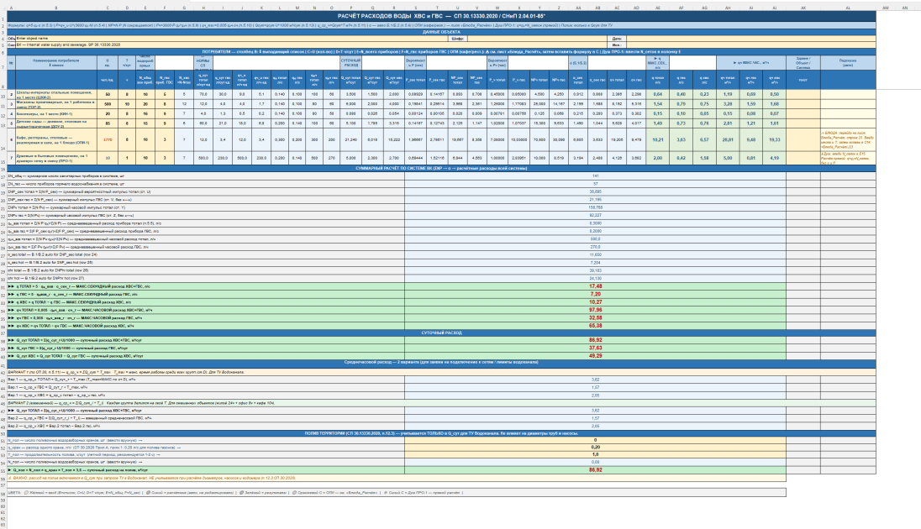Image resolution: width=921 pixels, height=529 pixels.
Task: Open consumer list cell 'Душевые в бытовых помещениях'
Action: [55, 158]
